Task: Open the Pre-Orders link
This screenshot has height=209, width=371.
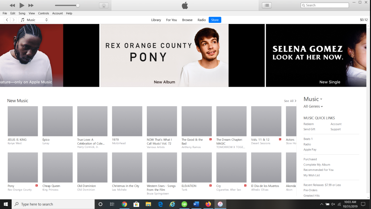Action: tap(310, 190)
